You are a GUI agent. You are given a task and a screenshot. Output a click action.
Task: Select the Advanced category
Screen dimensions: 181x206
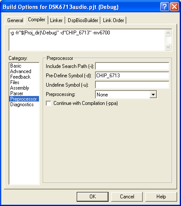pos(21,71)
